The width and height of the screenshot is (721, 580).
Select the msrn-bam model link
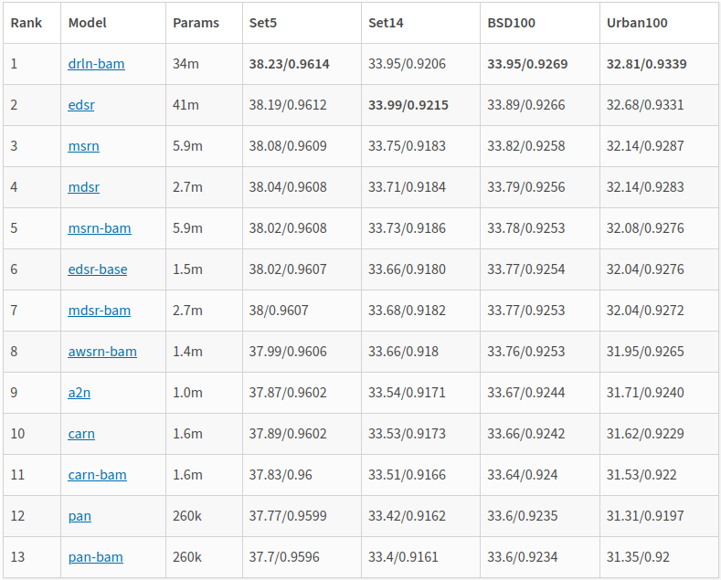100,228
